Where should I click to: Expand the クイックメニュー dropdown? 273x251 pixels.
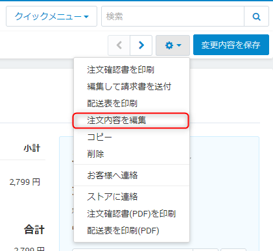click(51, 16)
